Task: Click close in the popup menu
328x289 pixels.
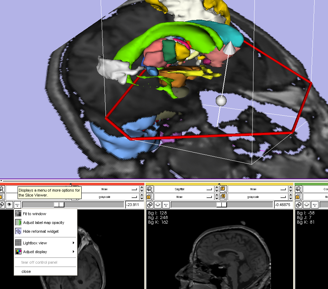Action: (26, 271)
